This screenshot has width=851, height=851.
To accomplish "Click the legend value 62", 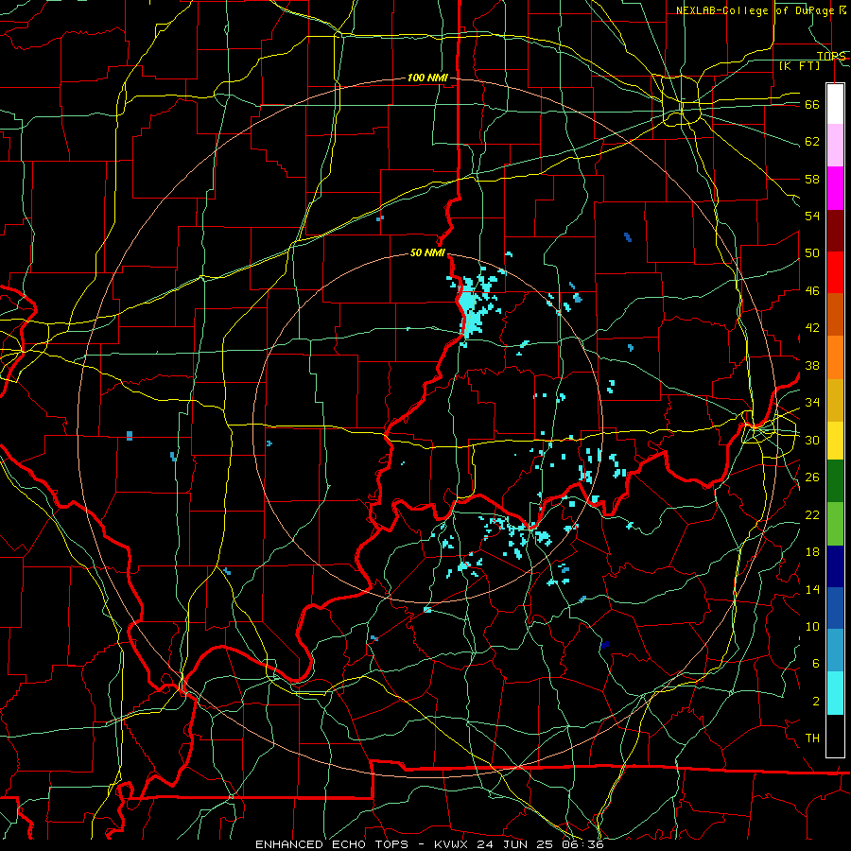I will point(812,142).
